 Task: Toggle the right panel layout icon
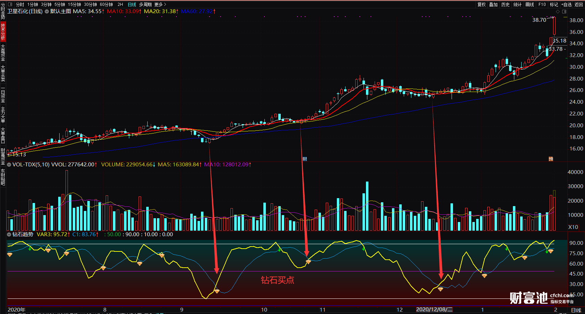[x=564, y=12]
